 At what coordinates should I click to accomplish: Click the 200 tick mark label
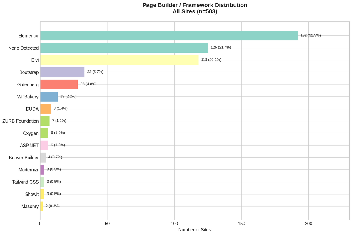click(x=308, y=224)
